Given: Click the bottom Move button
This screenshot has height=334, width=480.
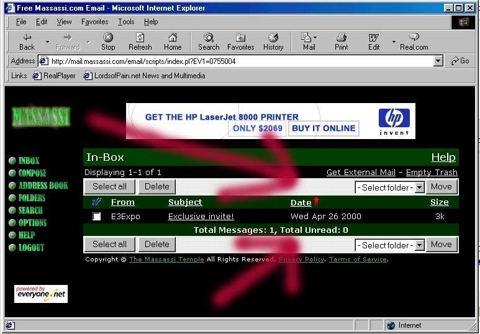Looking at the screenshot, I should point(442,245).
